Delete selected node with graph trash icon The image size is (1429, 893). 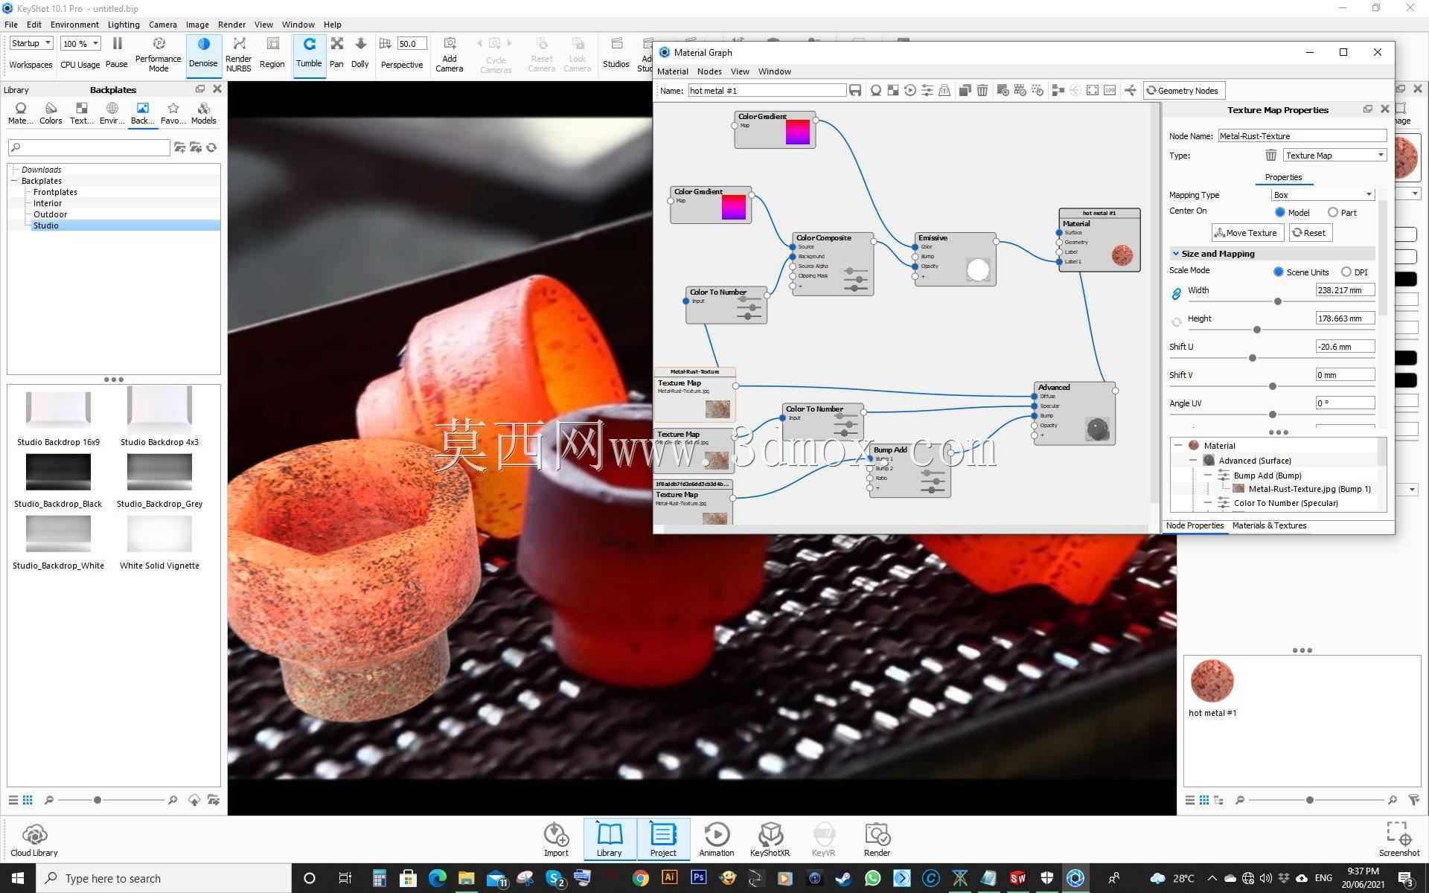click(x=982, y=91)
